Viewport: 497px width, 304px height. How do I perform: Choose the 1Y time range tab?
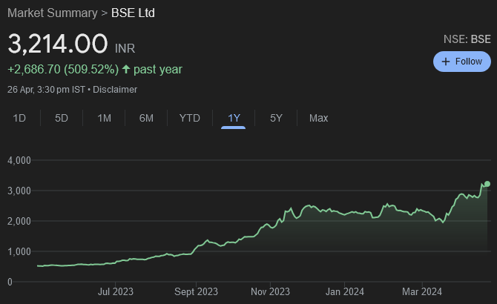pyautogui.click(x=234, y=118)
